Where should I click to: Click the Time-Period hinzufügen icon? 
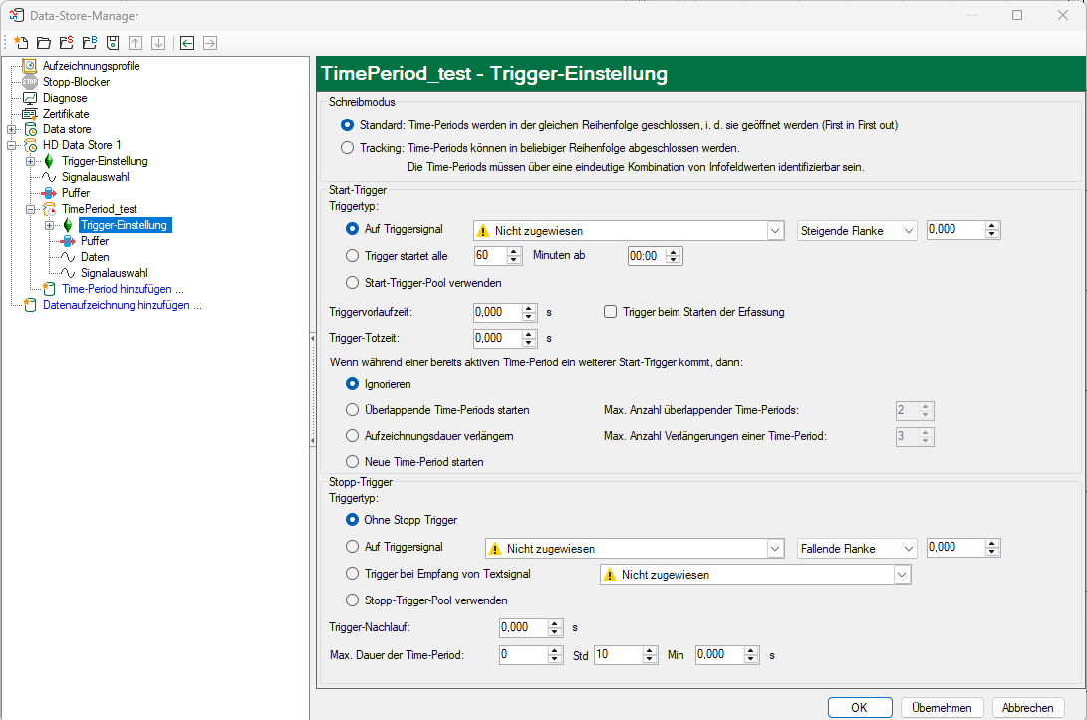pos(49,289)
